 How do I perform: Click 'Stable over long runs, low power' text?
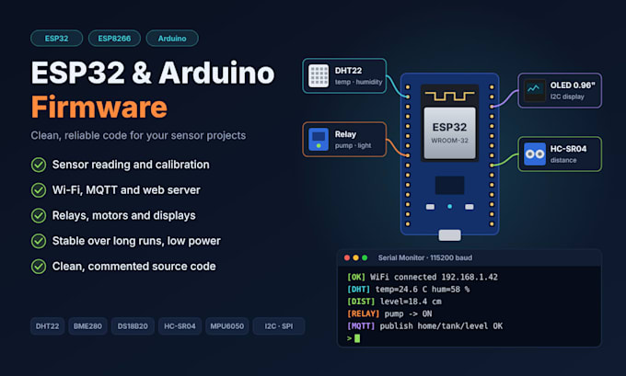click(x=136, y=241)
